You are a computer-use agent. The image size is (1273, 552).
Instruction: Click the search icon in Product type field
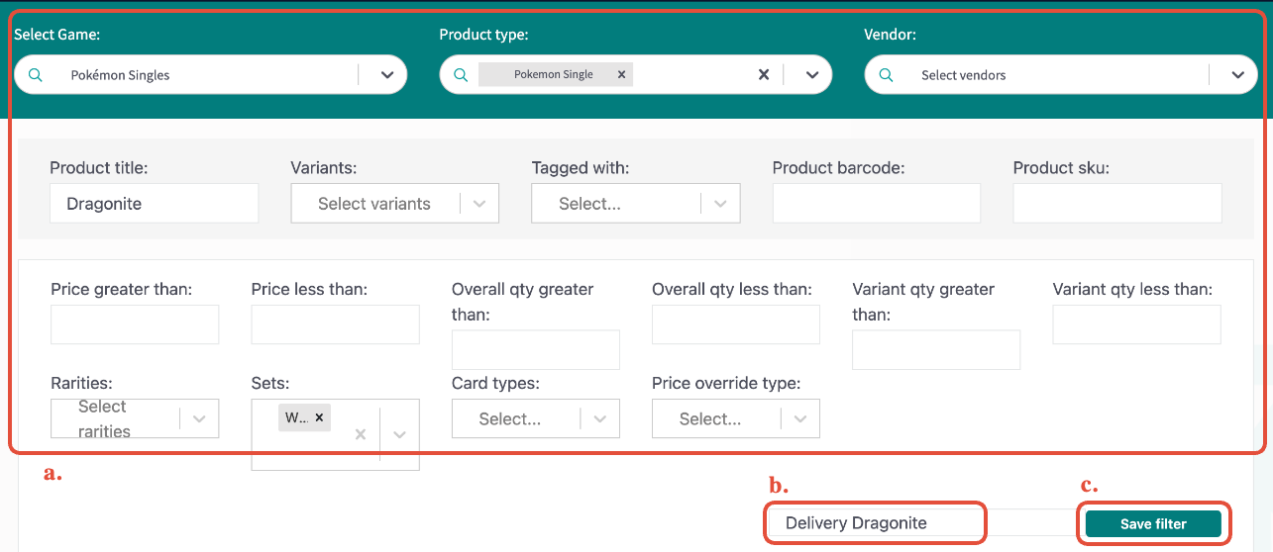(461, 75)
